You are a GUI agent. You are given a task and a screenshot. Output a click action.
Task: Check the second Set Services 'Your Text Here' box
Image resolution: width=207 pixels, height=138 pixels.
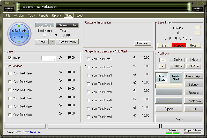click(x=10, y=82)
